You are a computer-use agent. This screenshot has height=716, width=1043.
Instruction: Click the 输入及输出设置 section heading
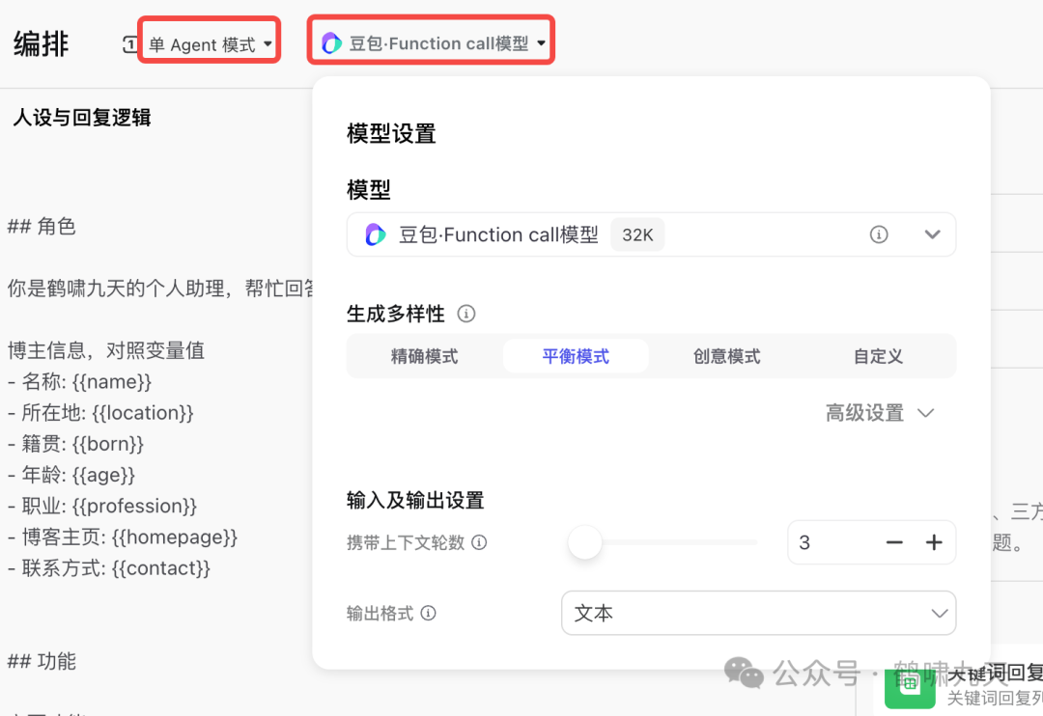415,500
